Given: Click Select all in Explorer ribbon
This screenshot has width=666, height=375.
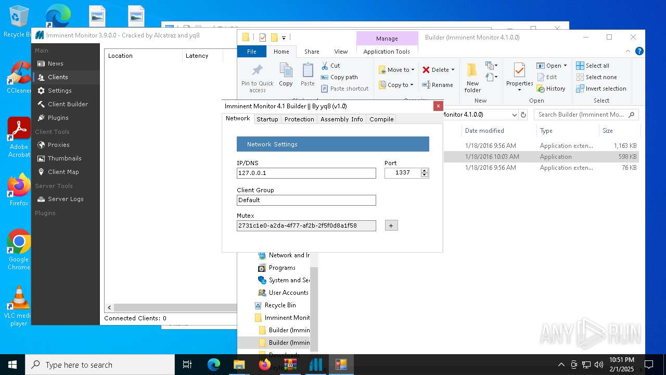Looking at the screenshot, I should pyautogui.click(x=592, y=66).
